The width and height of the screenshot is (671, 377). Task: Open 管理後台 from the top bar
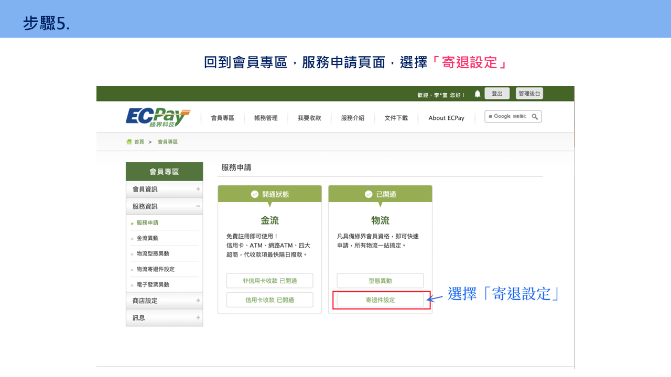(529, 93)
